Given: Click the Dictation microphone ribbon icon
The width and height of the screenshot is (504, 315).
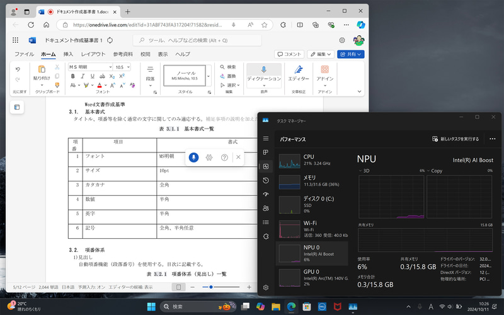Looking at the screenshot, I should pos(264,69).
